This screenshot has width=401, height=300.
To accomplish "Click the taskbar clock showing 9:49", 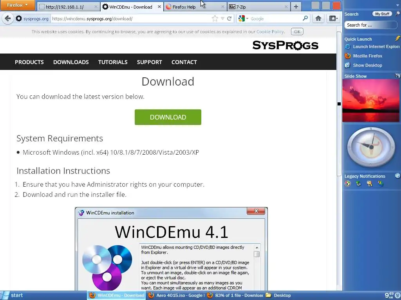I will click(389, 295).
